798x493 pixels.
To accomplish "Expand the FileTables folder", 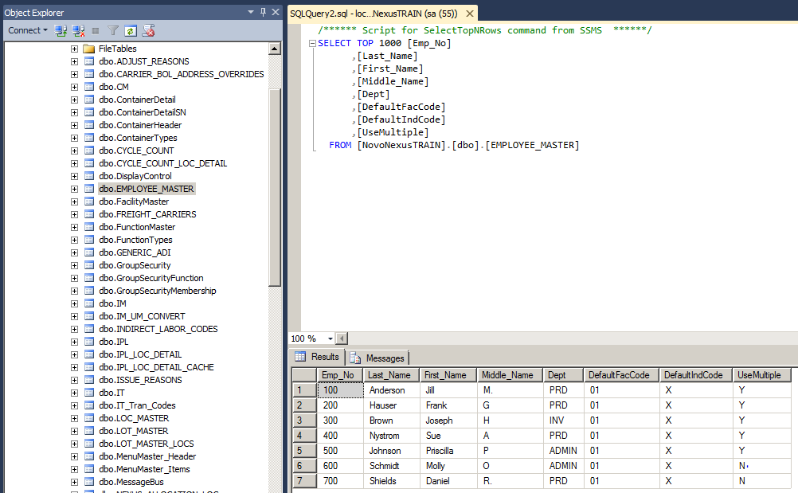I will click(74, 49).
